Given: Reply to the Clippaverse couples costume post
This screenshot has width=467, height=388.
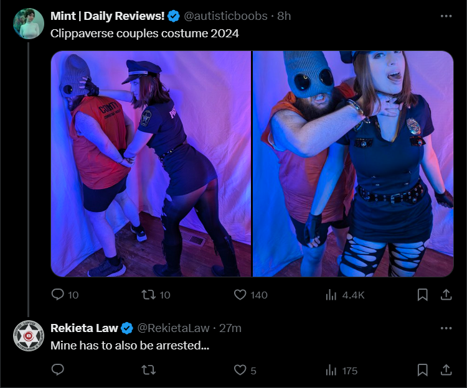Looking at the screenshot, I should 57,295.
